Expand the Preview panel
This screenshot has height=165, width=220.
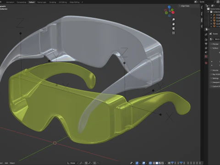click(x=215, y=44)
